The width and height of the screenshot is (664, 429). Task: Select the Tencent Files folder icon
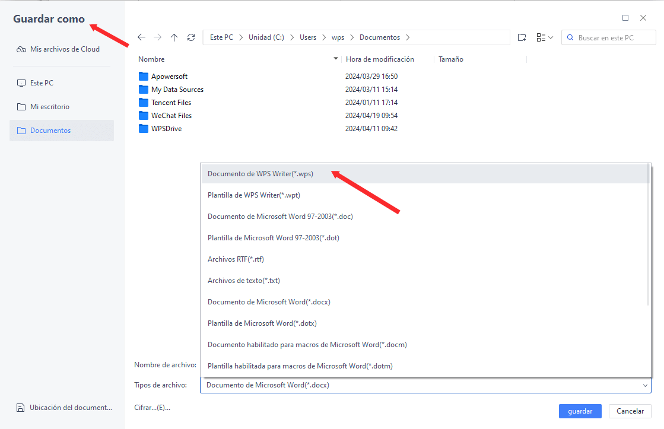coord(144,103)
